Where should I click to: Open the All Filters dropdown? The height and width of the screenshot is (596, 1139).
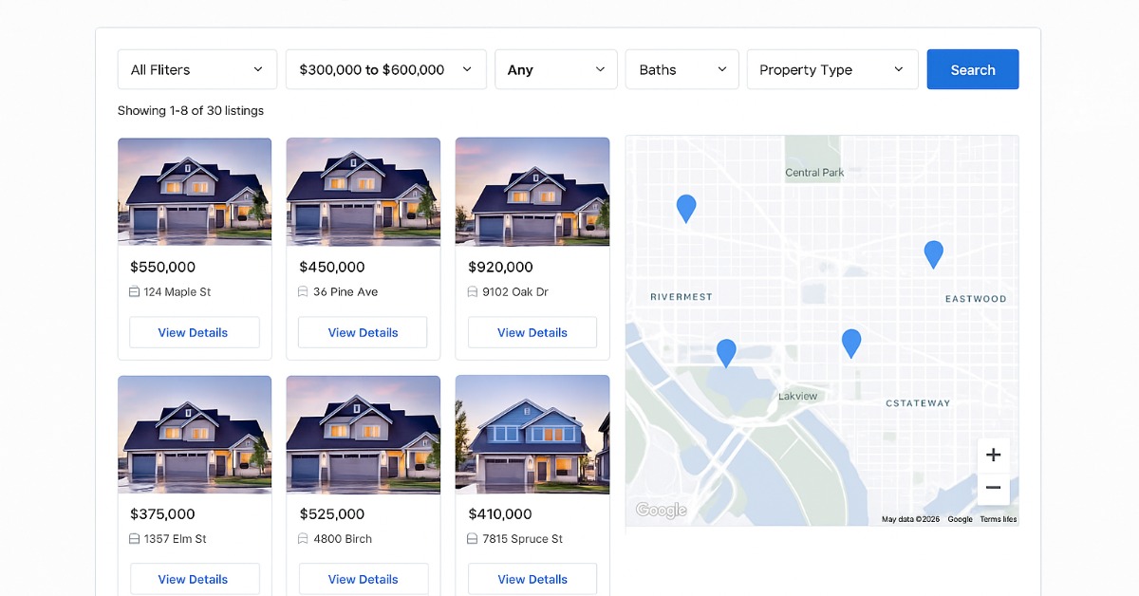[197, 69]
